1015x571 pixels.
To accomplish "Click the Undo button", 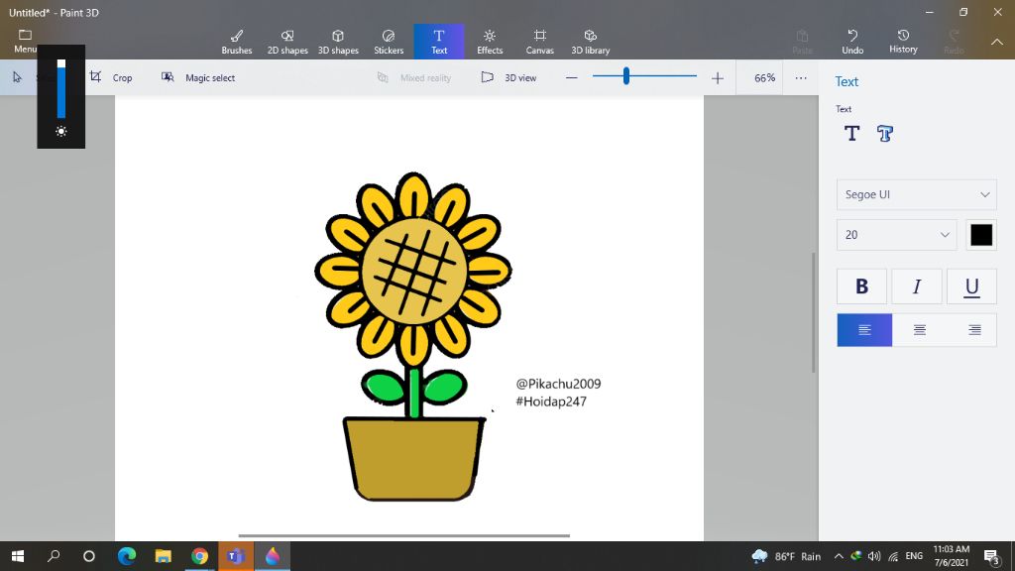I will coord(852,42).
